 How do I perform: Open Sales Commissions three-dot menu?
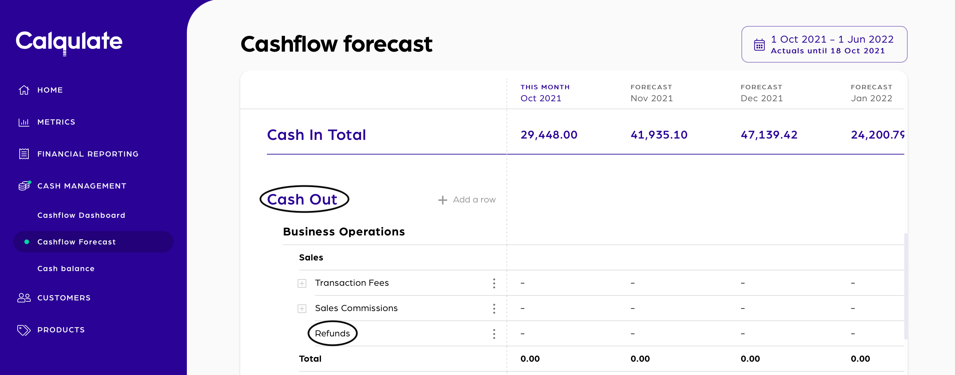[494, 308]
